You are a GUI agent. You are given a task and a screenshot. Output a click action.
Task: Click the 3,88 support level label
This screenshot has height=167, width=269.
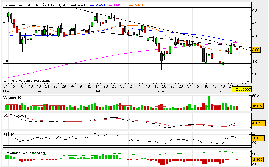(x=6, y=61)
